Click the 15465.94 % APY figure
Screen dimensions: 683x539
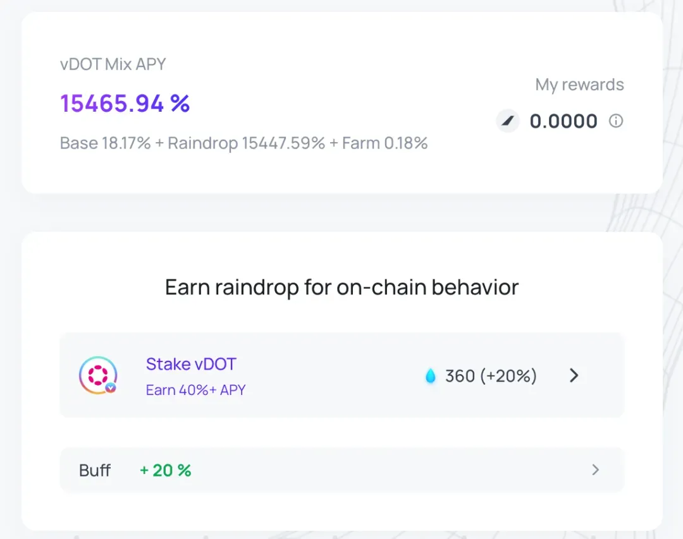(125, 104)
